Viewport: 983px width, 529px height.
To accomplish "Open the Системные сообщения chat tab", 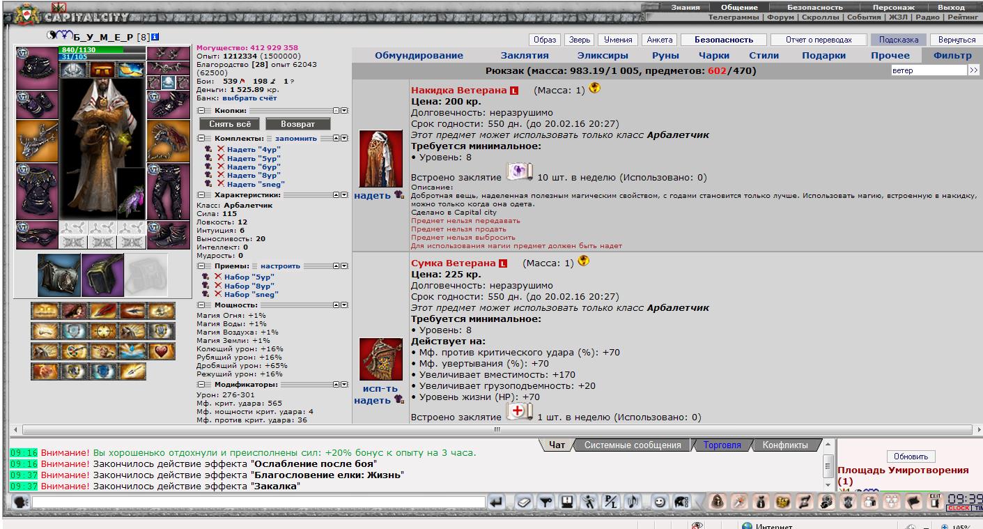I will 633,445.
